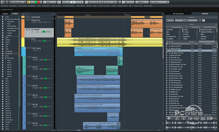The width and height of the screenshot is (219, 132).
Task: Click the MediaBay back navigation arrow
Action: tap(168, 20)
